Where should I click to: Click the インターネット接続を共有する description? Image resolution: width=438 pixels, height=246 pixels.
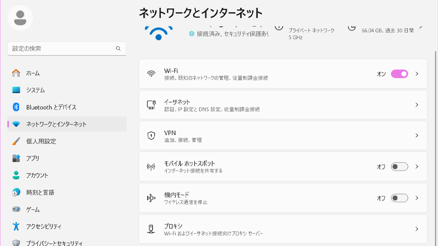tap(193, 171)
